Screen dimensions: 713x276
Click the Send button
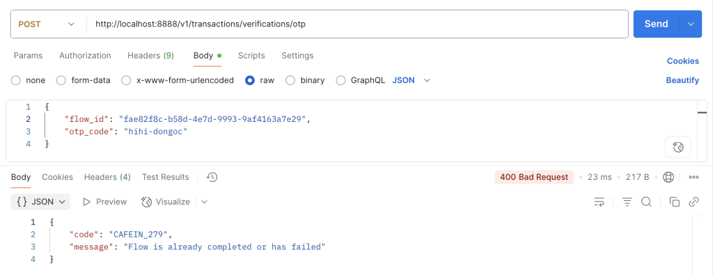(656, 24)
